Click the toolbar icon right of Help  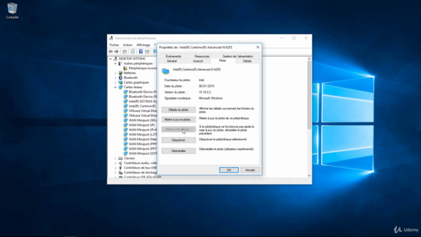[147, 51]
